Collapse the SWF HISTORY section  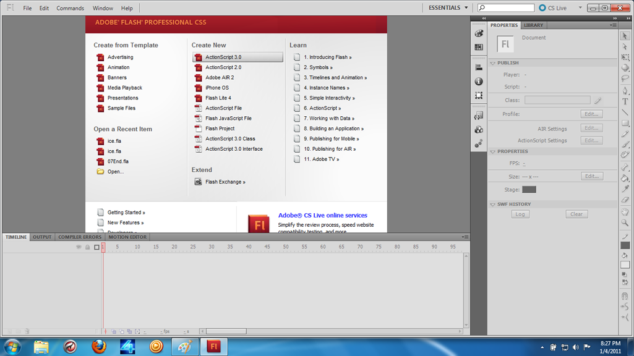click(x=493, y=205)
